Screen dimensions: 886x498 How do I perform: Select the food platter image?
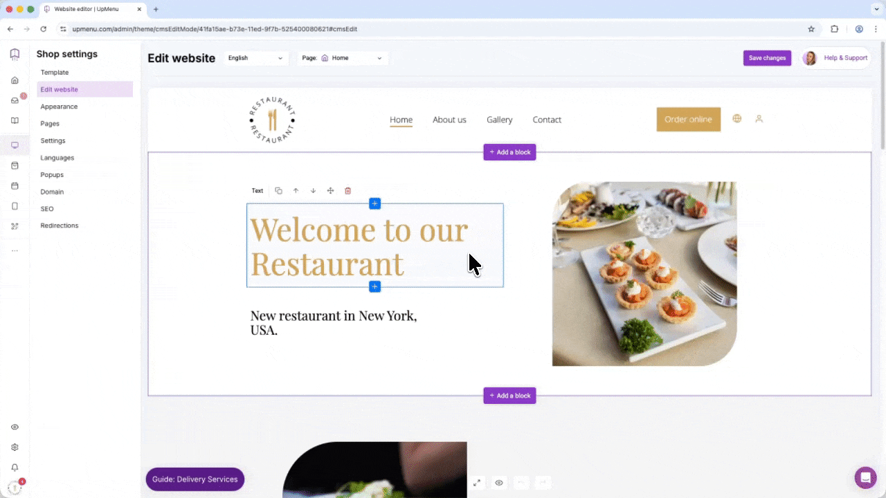[644, 274]
